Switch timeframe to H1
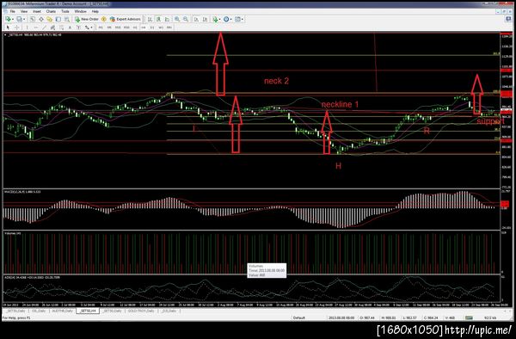This screenshot has width=516, height=339. tap(135, 28)
